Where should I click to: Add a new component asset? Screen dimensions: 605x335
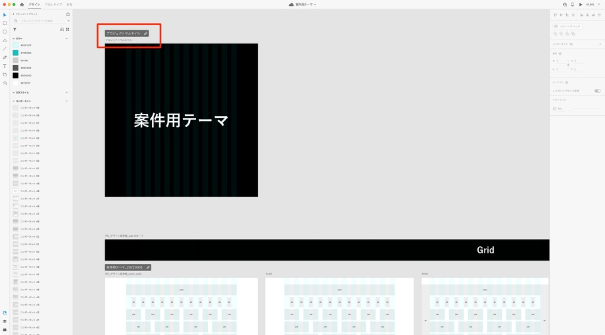click(x=67, y=101)
